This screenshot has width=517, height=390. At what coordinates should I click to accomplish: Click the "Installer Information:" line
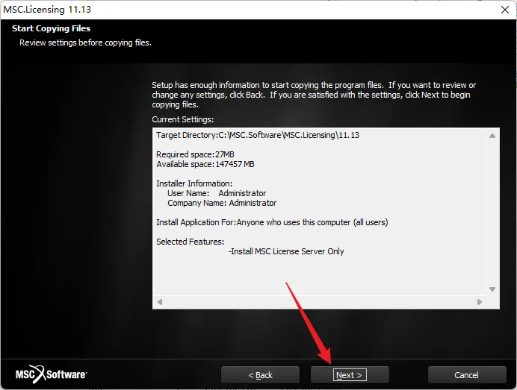[194, 183]
